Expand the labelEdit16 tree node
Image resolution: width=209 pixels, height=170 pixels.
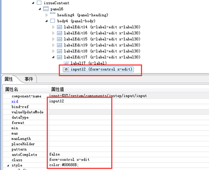(53, 33)
